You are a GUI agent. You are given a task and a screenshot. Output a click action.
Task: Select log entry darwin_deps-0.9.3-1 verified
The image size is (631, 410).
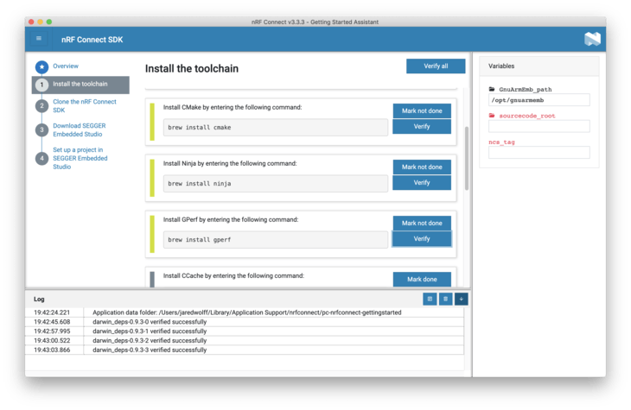pos(245,331)
